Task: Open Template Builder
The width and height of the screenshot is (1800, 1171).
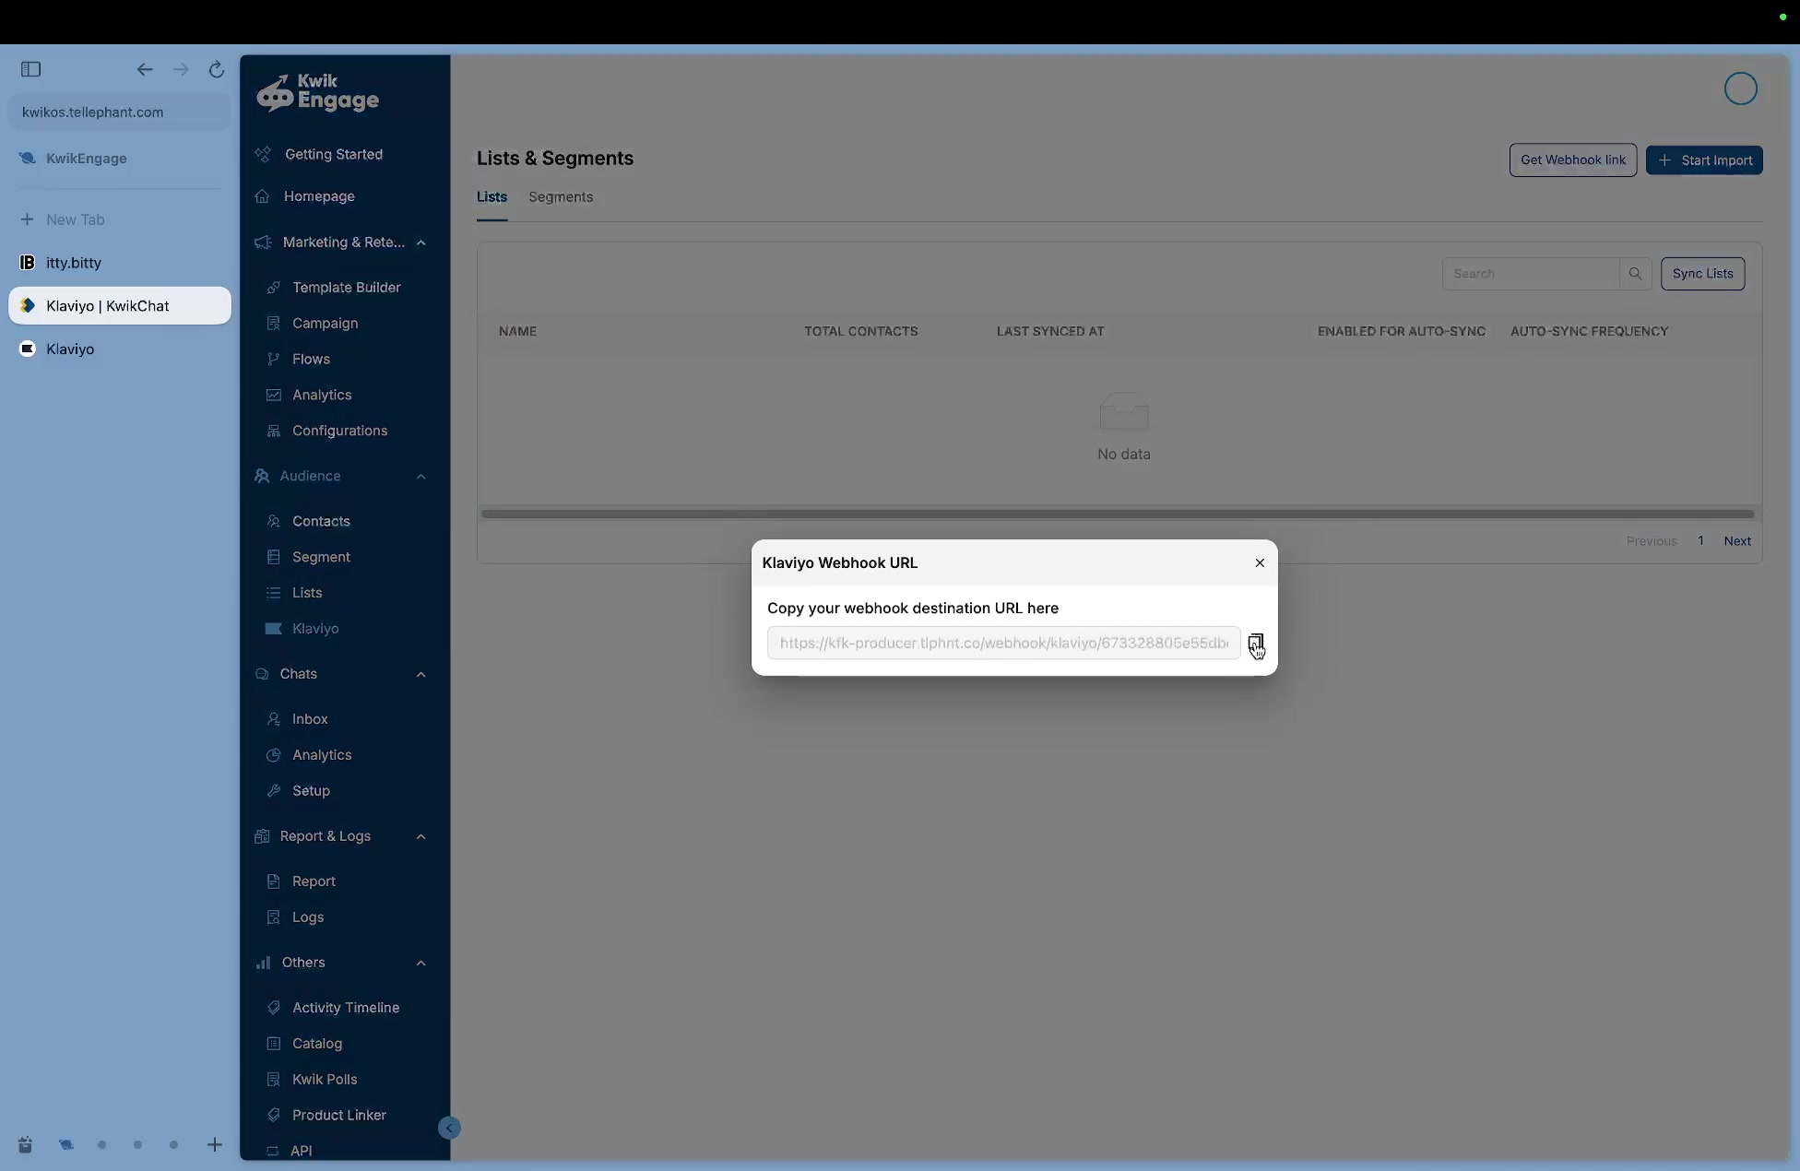Action: tap(346, 288)
